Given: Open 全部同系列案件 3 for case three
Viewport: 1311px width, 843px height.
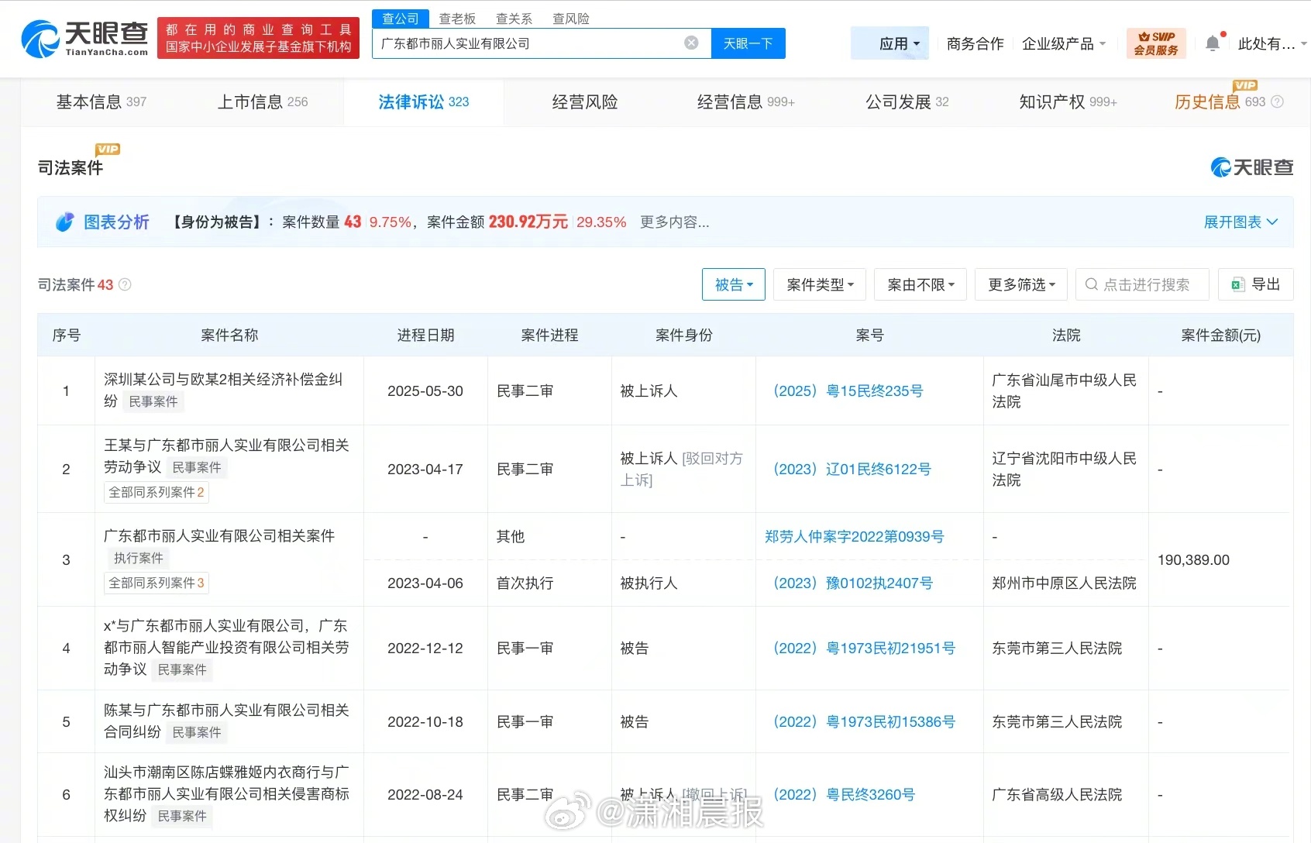Looking at the screenshot, I should click(156, 583).
